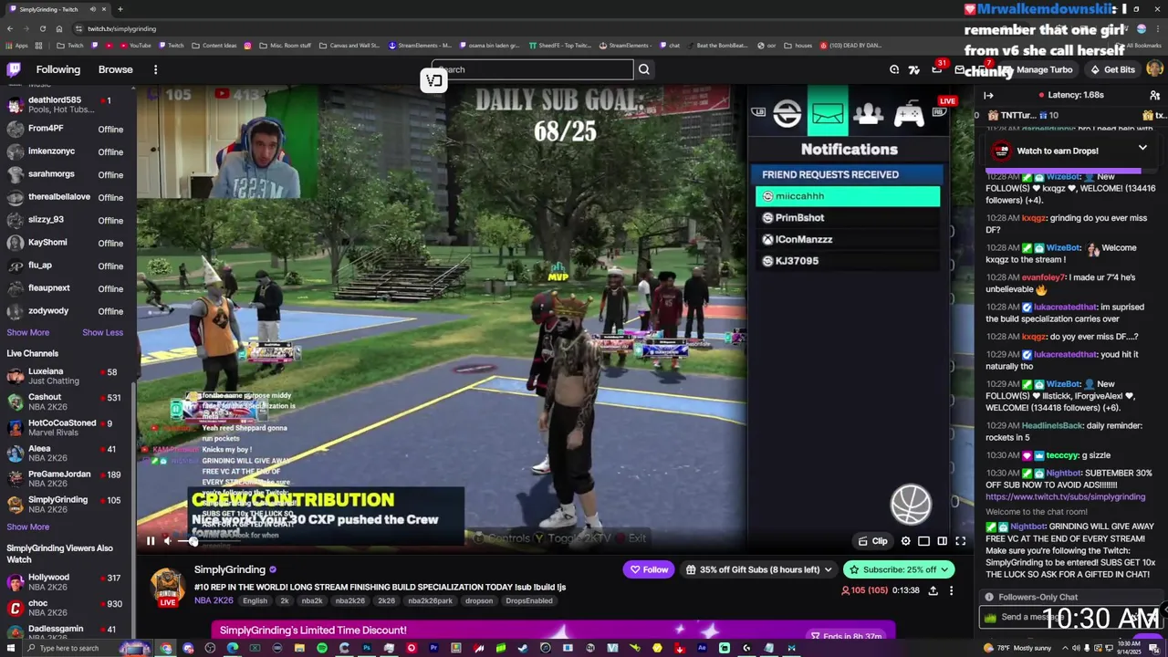Open Chrome Apps bookmark shortcut
This screenshot has width=1168, height=657.
pyautogui.click(x=16, y=46)
